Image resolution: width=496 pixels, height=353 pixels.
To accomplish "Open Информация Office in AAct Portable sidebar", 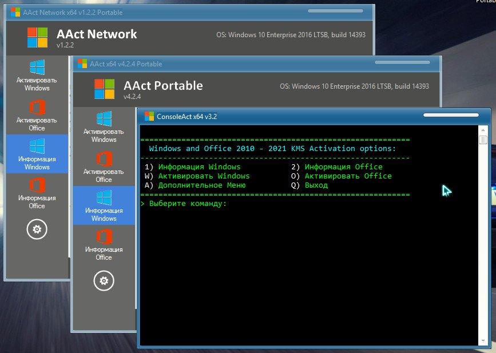I will click(104, 237).
